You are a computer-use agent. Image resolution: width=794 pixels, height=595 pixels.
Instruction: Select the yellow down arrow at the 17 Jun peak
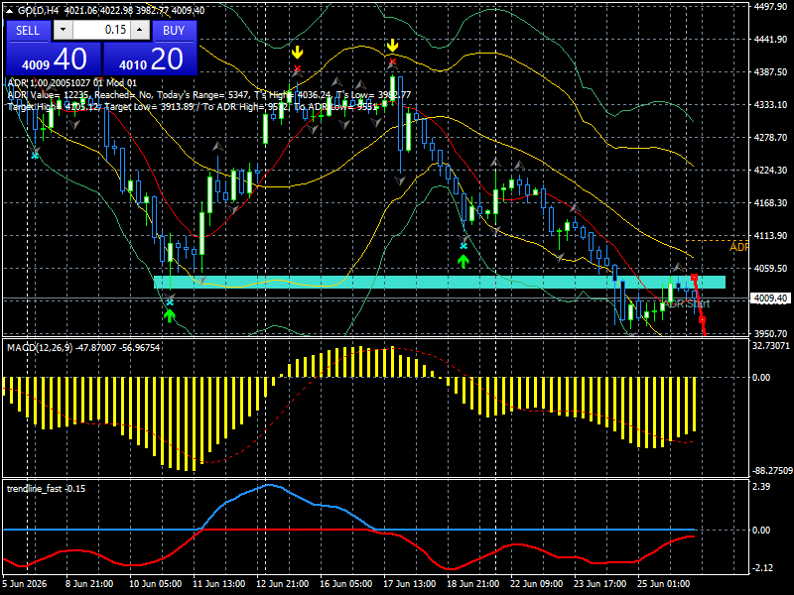(392, 46)
